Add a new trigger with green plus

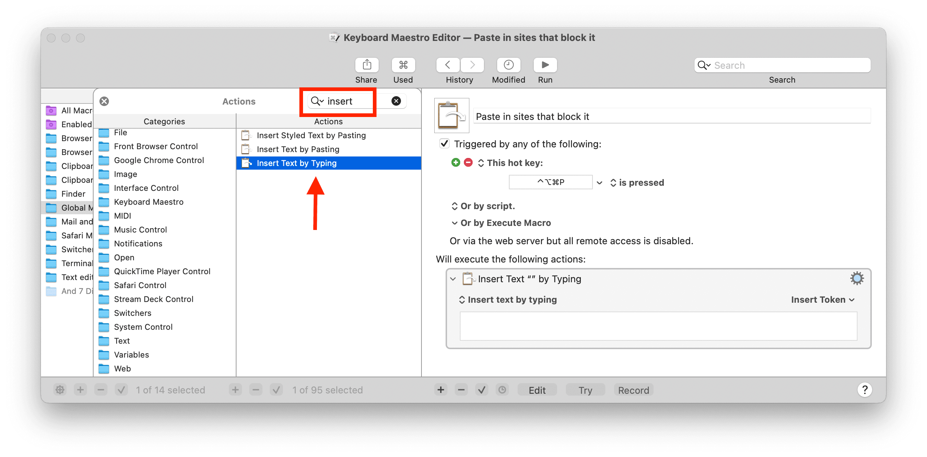[455, 163]
